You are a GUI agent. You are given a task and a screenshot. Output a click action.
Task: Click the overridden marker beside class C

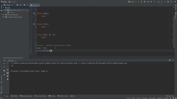coord(34,24)
